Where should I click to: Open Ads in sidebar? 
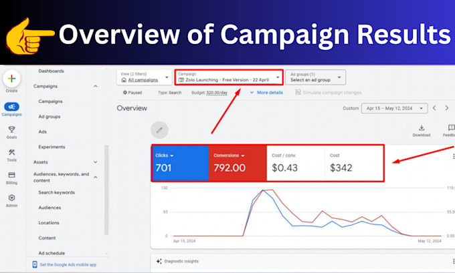[x=42, y=131]
